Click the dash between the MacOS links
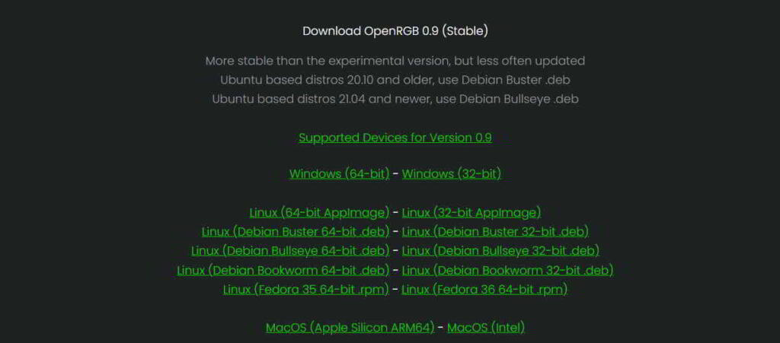Screen dimensions: 780x343 point(440,328)
